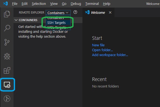160x107 pixels.
Task: Open the Search view icon
Action: pyautogui.click(x=7, y=28)
